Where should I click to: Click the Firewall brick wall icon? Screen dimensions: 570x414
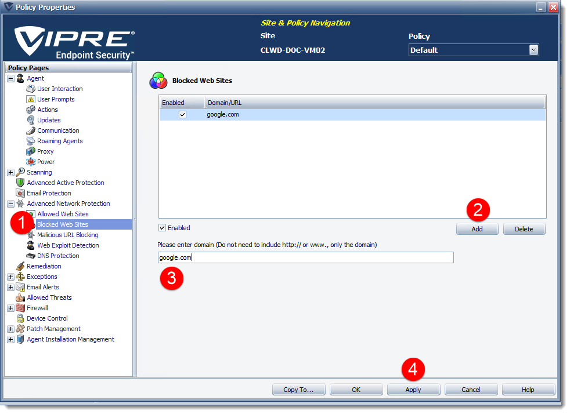(x=20, y=308)
